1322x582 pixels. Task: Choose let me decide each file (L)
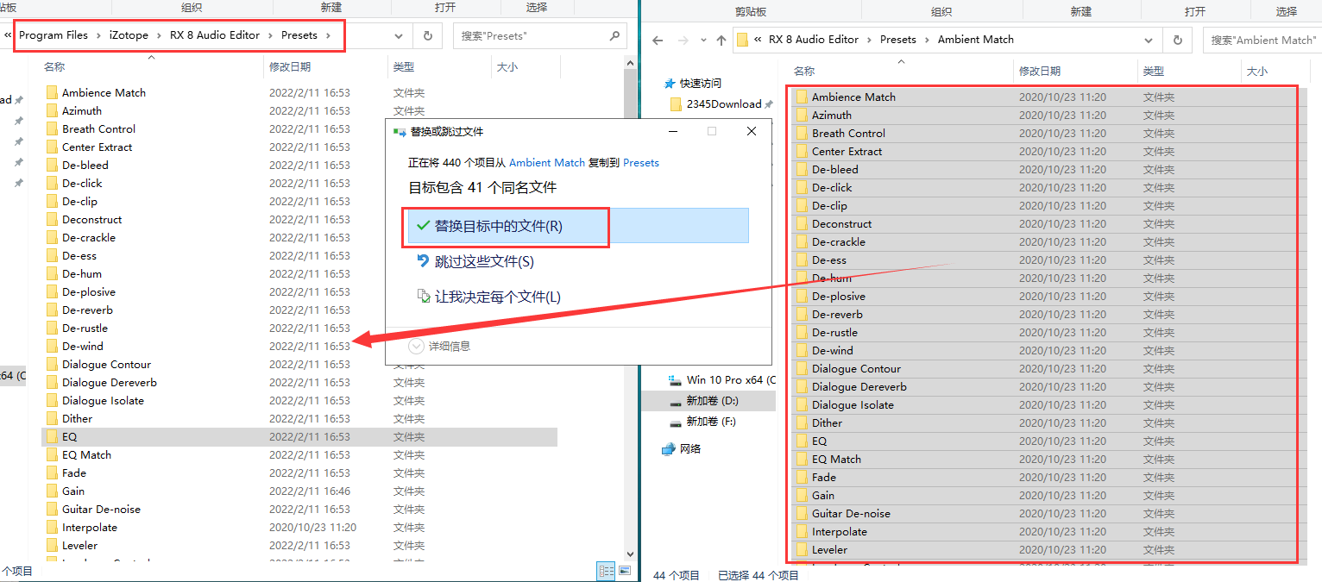pyautogui.click(x=497, y=297)
